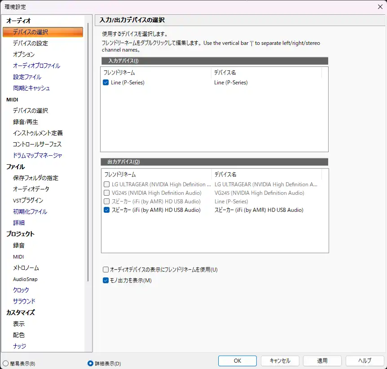Select the 詳細表示 radio button
This screenshot has height=369, width=387.
coord(90,363)
